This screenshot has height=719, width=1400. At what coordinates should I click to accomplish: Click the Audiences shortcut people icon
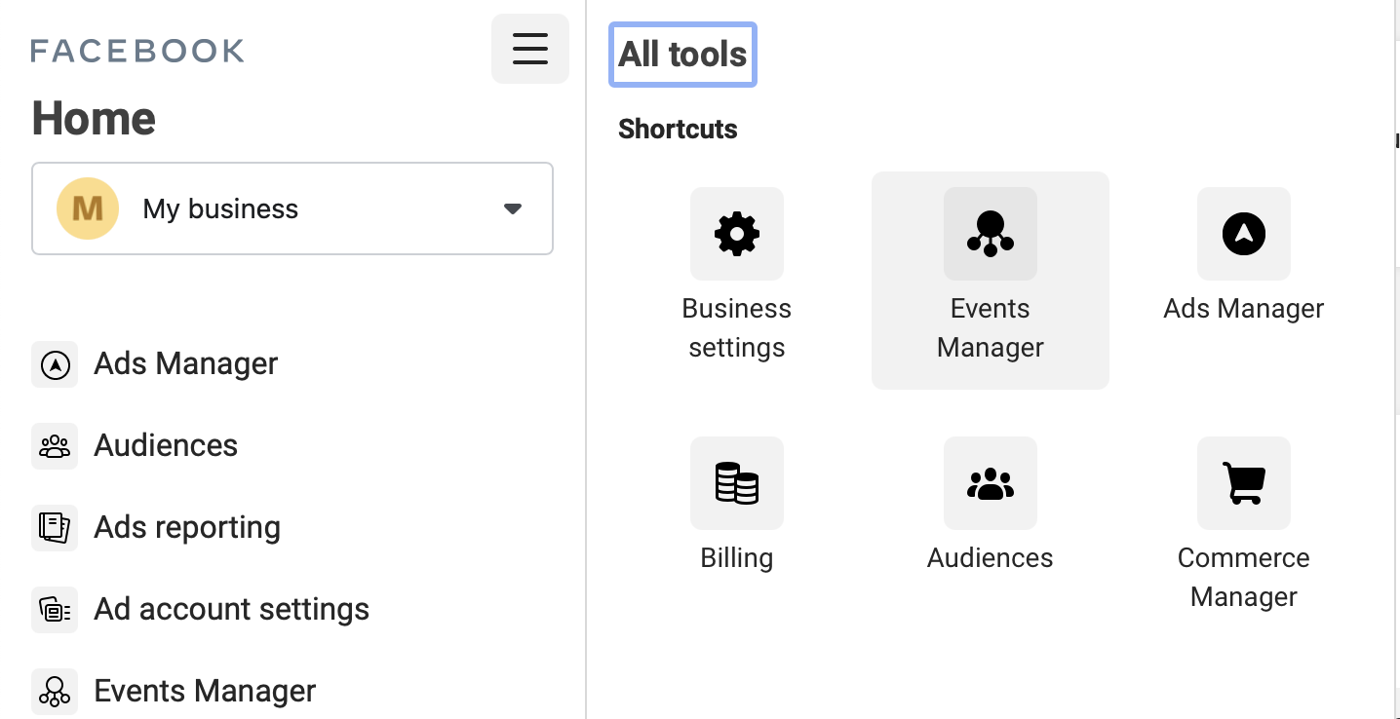pyautogui.click(x=991, y=483)
